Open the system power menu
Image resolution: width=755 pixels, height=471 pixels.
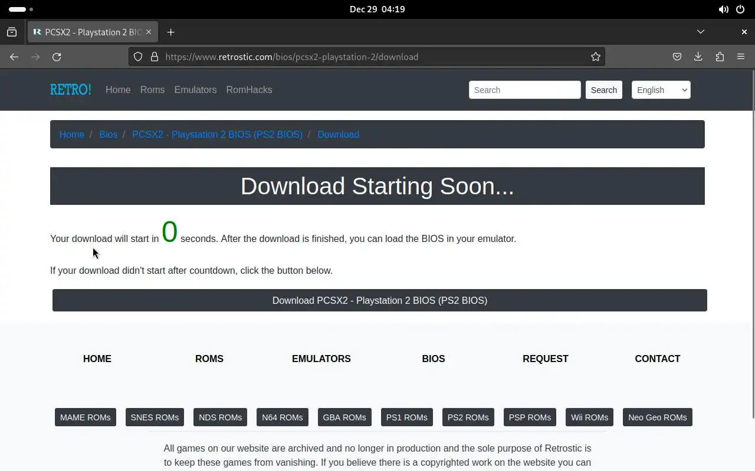click(x=741, y=9)
